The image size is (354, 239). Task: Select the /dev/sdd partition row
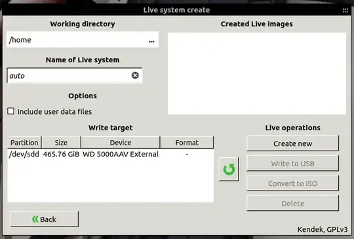pyautogui.click(x=110, y=155)
